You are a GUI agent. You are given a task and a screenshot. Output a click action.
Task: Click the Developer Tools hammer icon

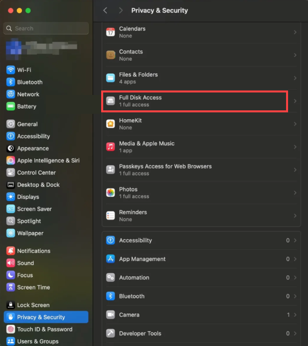[x=111, y=333]
